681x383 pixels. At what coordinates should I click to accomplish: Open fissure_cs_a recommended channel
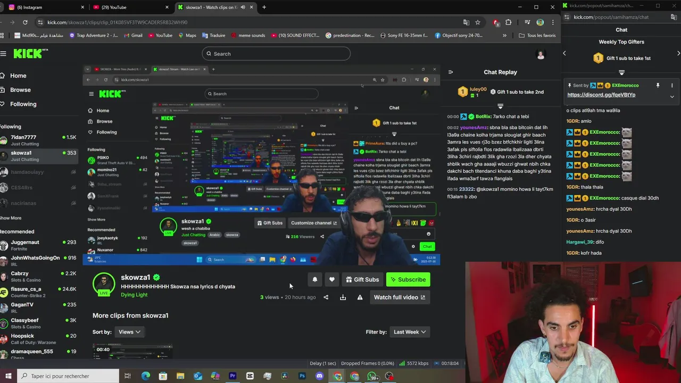tap(38, 292)
